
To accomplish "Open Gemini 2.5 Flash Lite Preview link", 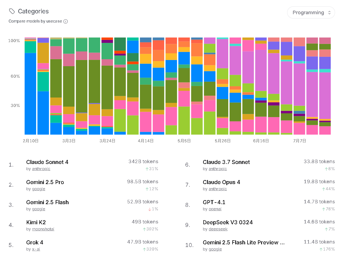I will [244, 242].
